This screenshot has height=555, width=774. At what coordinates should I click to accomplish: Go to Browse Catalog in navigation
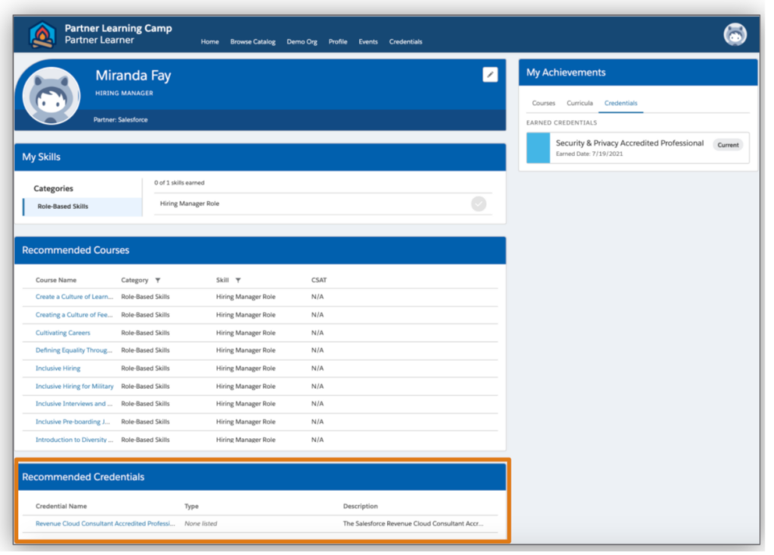252,42
